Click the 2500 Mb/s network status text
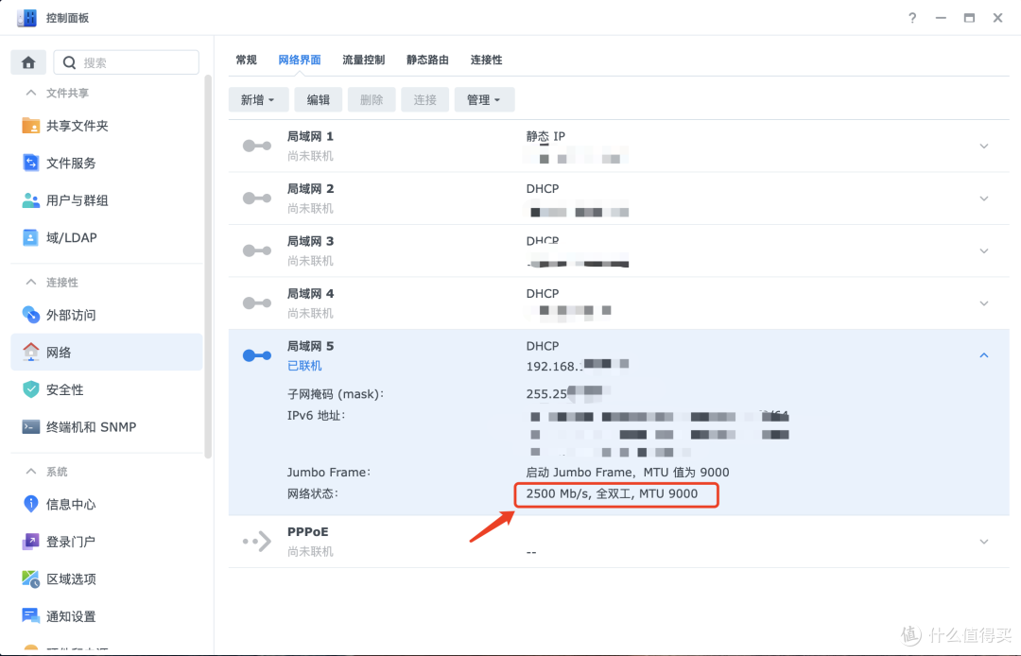This screenshot has width=1021, height=656. [x=612, y=494]
